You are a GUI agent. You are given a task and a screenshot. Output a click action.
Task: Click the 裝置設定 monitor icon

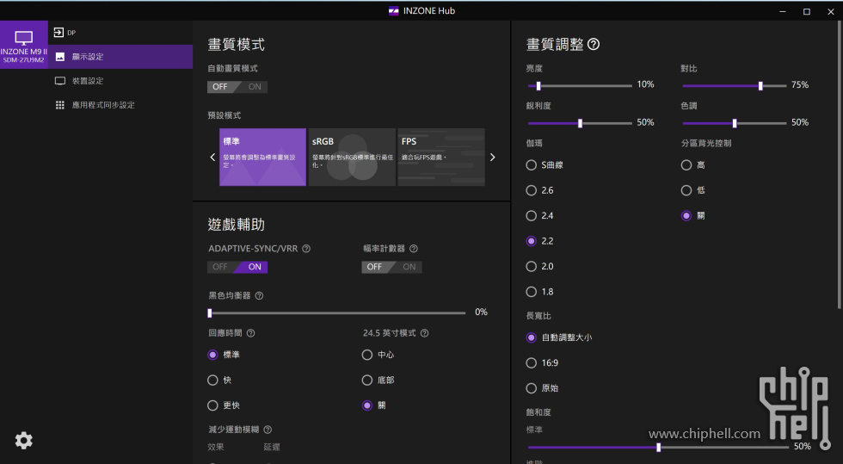coord(60,81)
